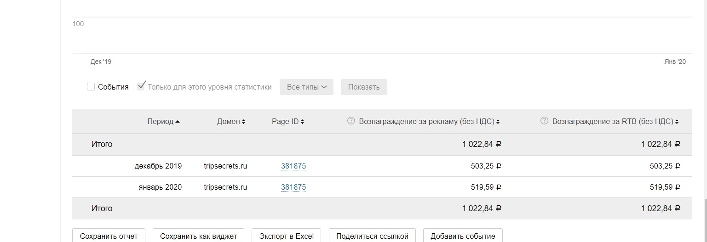The height and width of the screenshot is (242, 707).
Task: Select 503,25 ₽ in RTB column
Action: coord(665,166)
